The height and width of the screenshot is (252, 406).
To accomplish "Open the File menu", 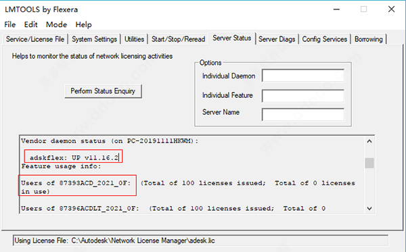I will (10, 24).
